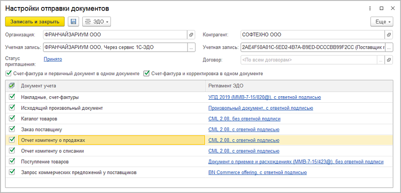401x193 pixels.
Task: Open Организация field link icon
Action: (191, 35)
